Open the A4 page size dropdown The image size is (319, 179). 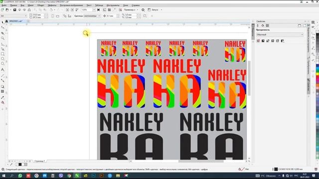click(13, 16)
